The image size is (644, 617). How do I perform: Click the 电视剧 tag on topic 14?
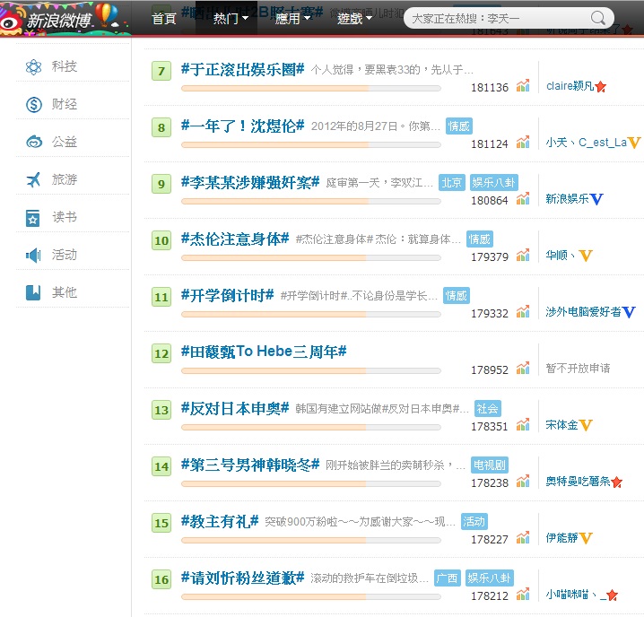tap(490, 465)
